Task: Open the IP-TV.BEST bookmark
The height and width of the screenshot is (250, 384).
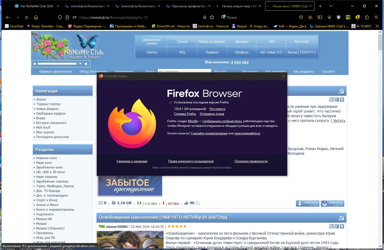Action: (362, 26)
